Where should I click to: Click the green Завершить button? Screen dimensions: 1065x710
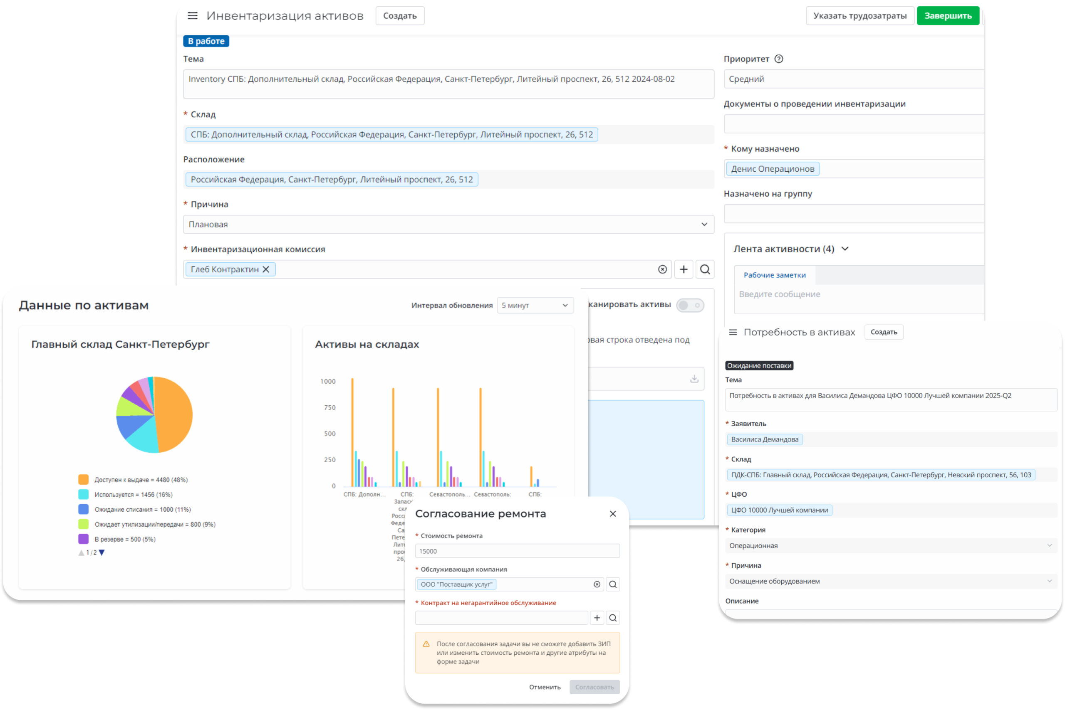click(x=948, y=16)
